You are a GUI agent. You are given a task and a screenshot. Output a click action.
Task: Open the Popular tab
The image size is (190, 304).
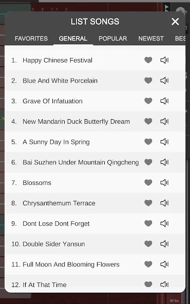pyautogui.click(x=113, y=39)
